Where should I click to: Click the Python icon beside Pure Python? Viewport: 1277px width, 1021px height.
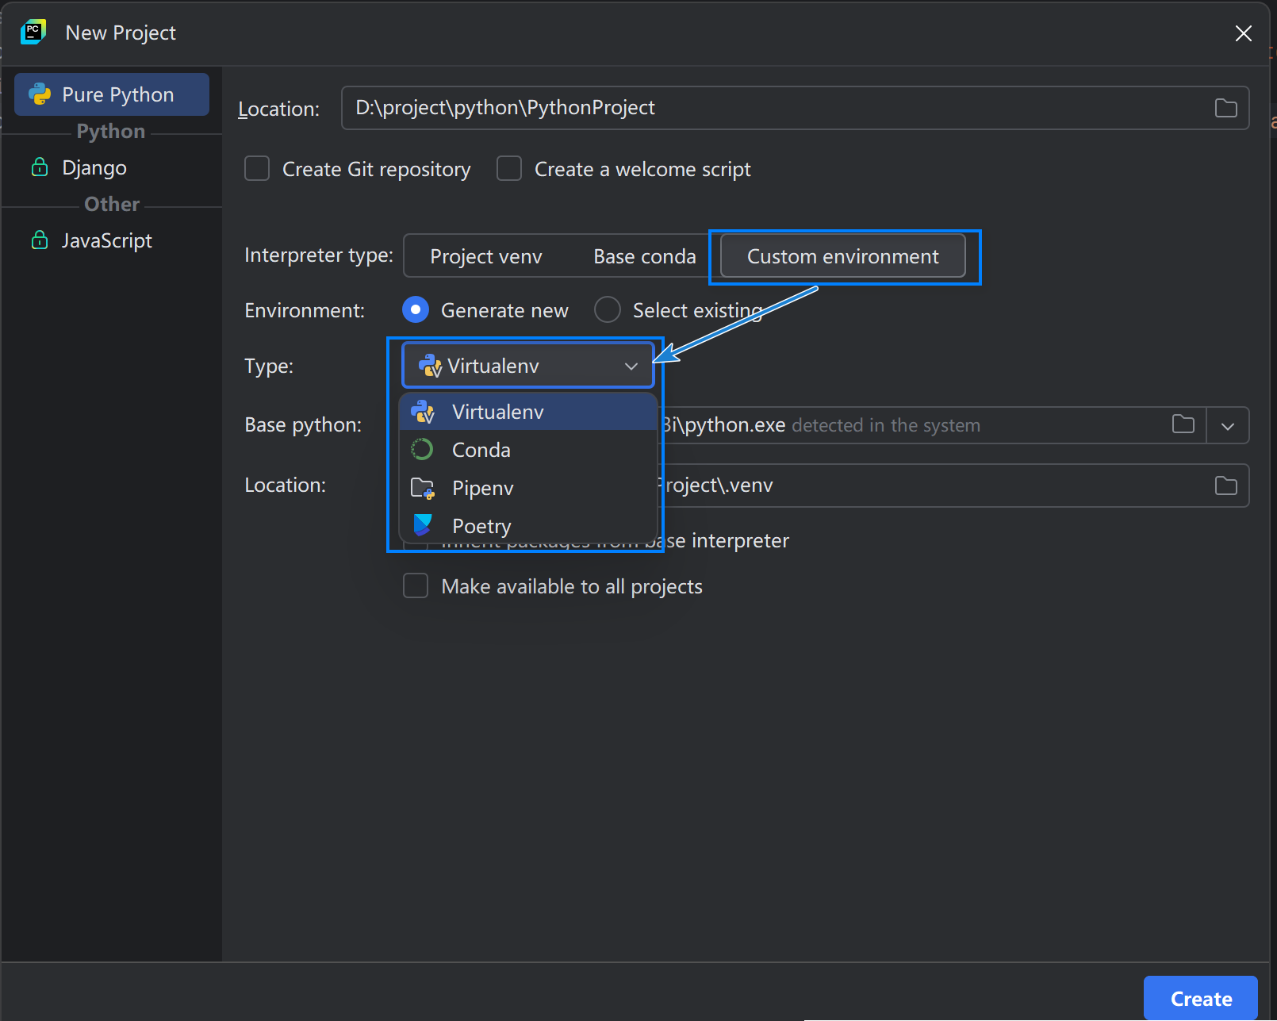tap(40, 94)
